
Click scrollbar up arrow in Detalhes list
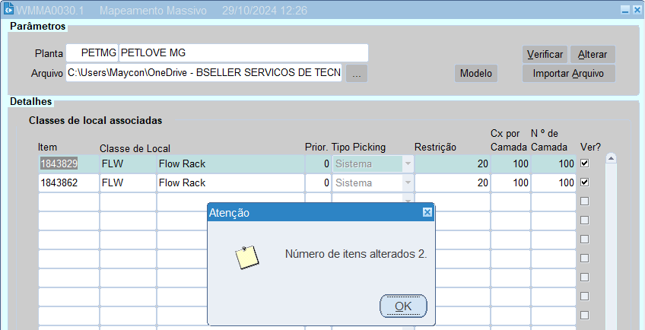point(611,159)
